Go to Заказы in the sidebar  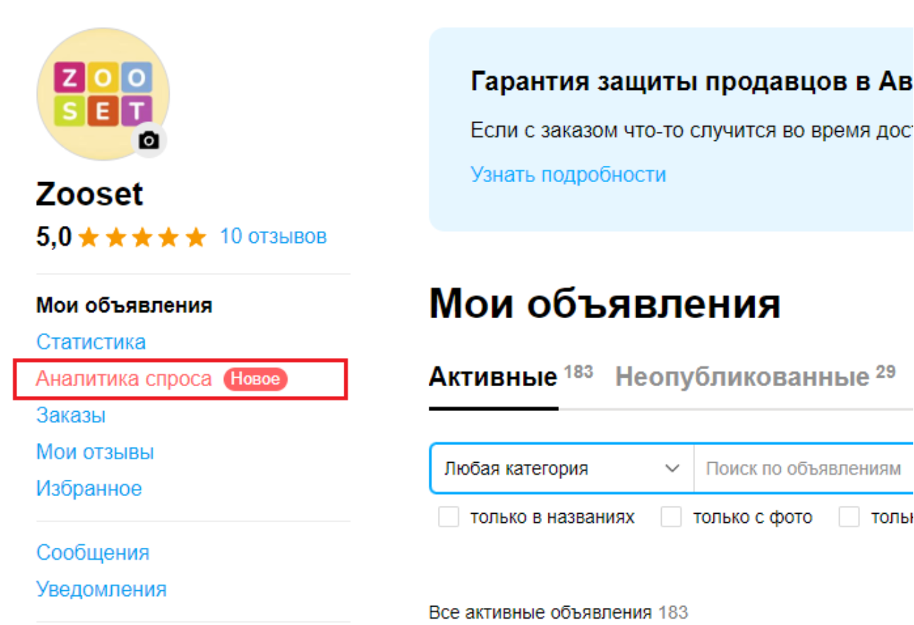71,415
